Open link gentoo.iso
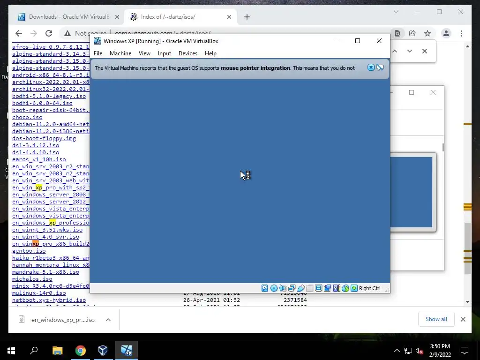This screenshot has width=480, height=360. point(29,251)
